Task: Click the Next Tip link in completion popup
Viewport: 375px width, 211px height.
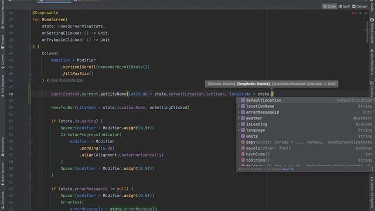Action: (288, 169)
